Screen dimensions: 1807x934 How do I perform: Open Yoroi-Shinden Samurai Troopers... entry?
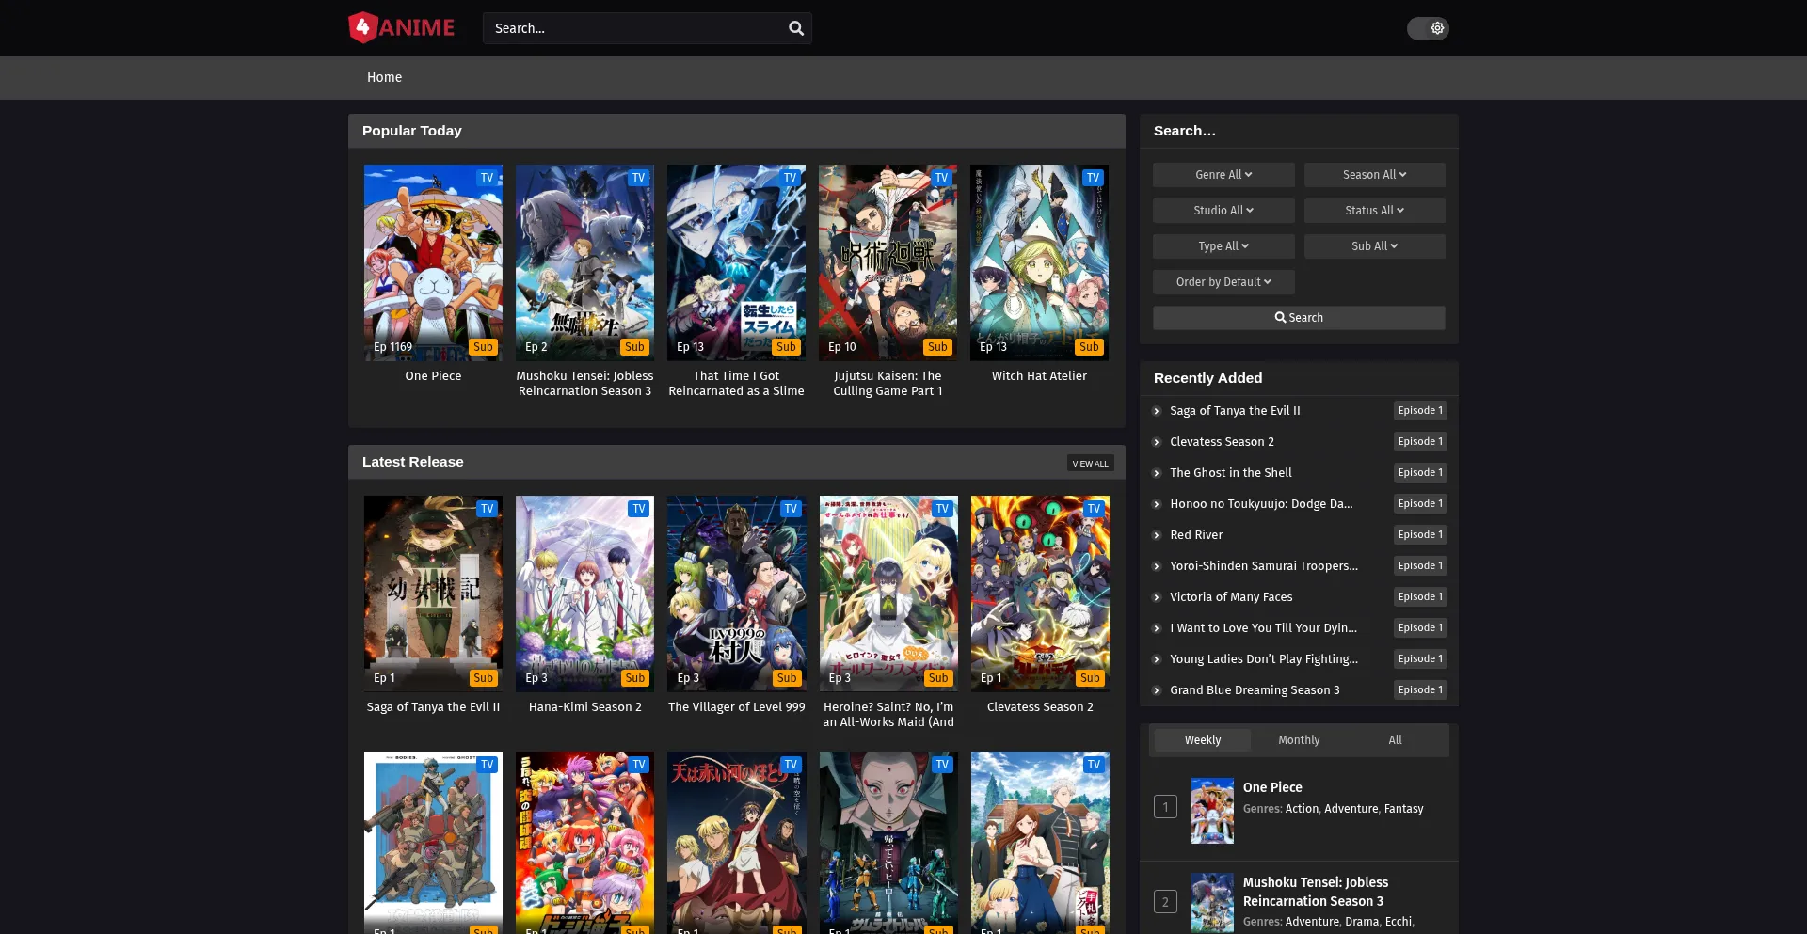click(1264, 566)
